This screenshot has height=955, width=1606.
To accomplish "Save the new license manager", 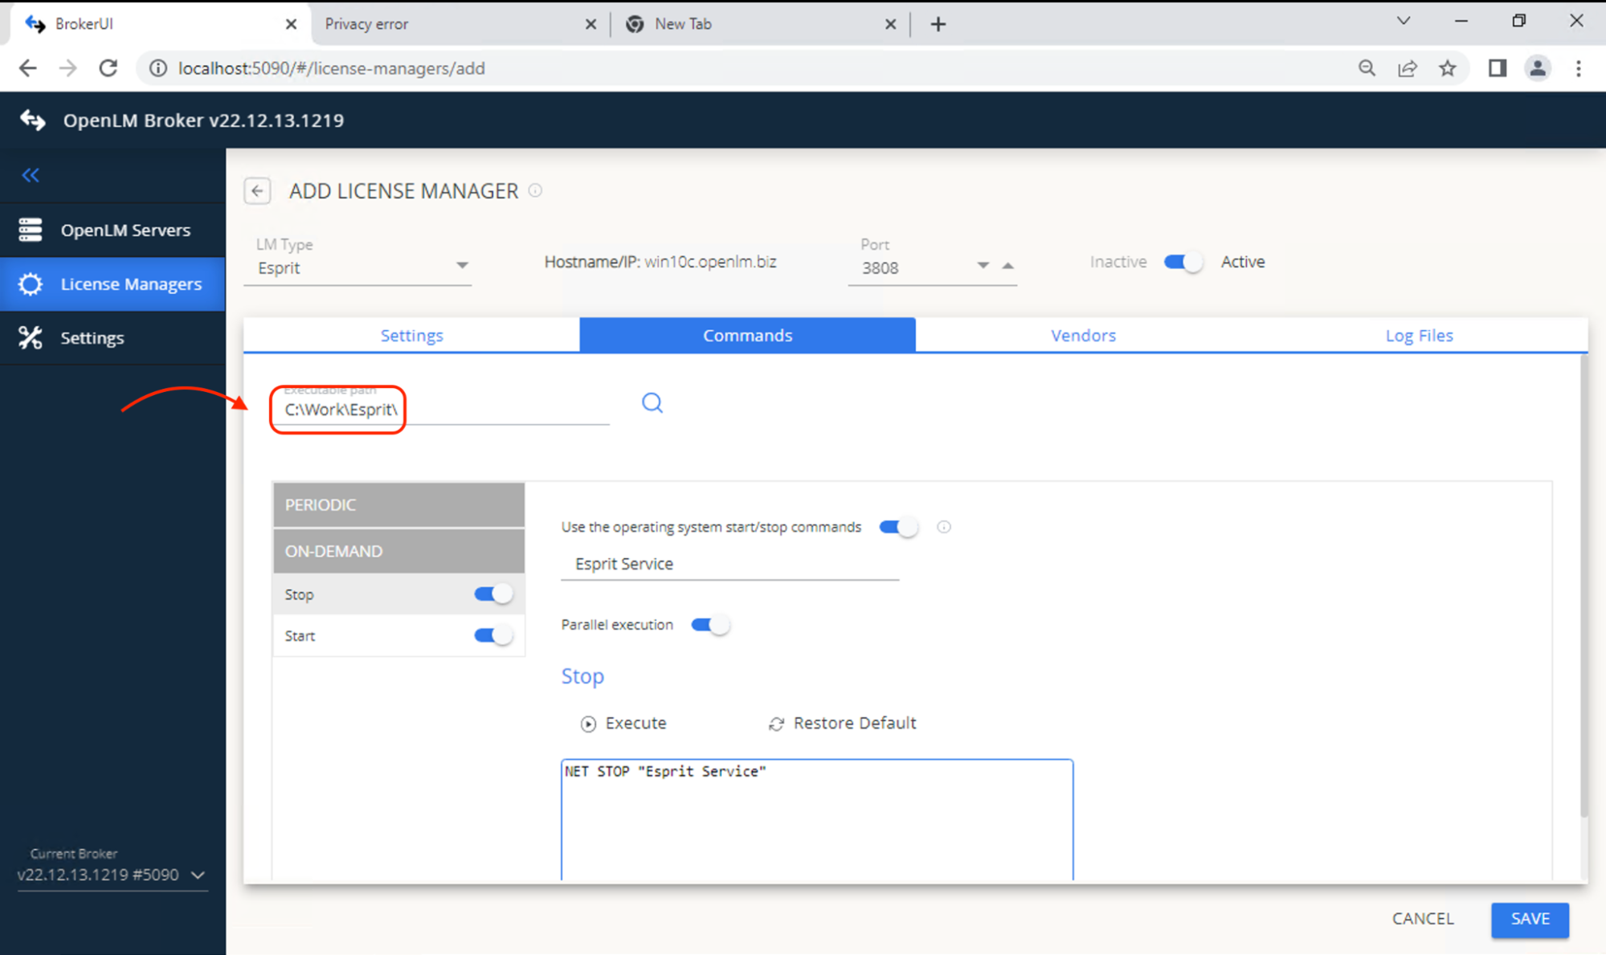I will [x=1529, y=919].
